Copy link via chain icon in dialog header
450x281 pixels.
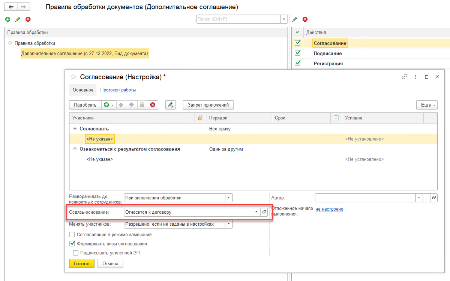404,77
